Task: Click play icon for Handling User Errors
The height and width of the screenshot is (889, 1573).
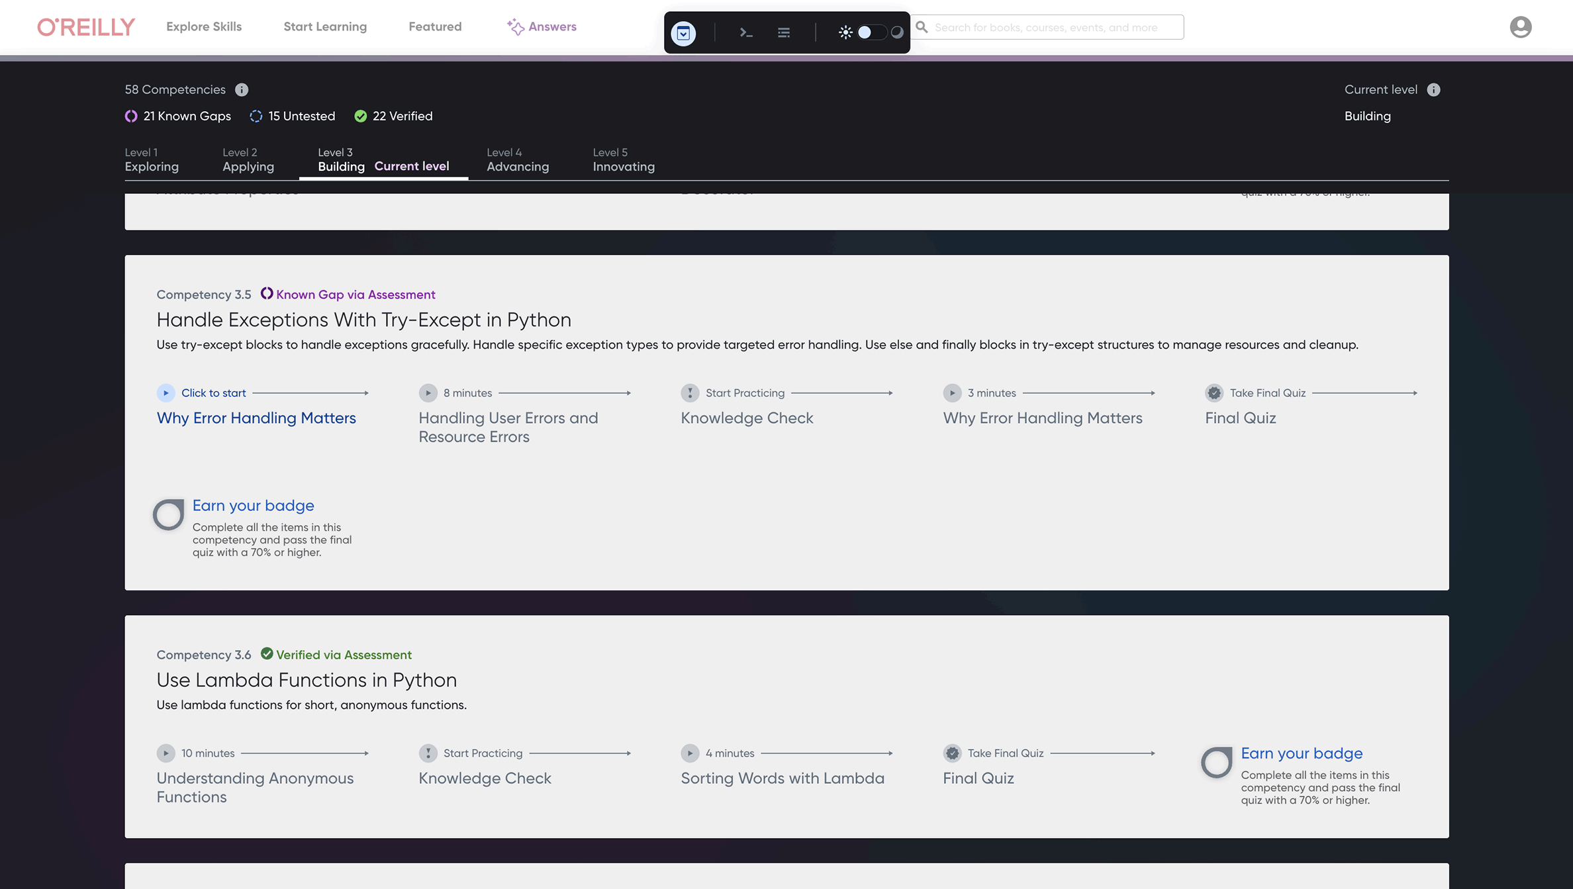Action: [x=428, y=393]
